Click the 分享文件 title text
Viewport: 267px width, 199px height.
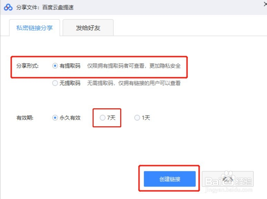[x=45, y=7]
